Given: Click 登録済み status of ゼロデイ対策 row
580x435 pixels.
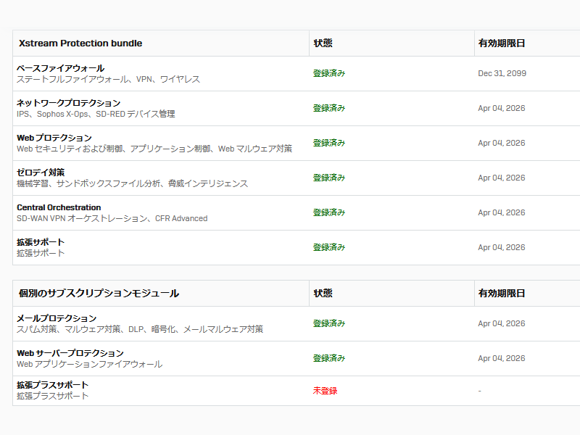Looking at the screenshot, I should (x=329, y=178).
